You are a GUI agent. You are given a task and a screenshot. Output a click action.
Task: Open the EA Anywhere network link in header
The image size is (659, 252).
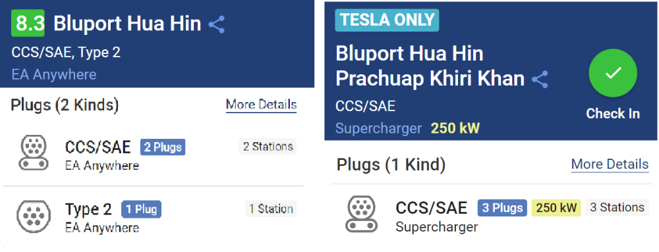coord(54,74)
